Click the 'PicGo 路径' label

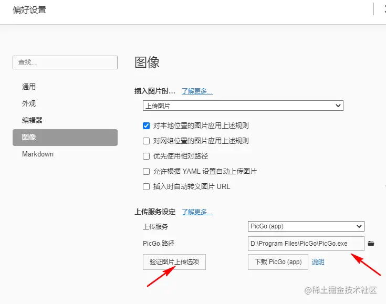click(159, 244)
